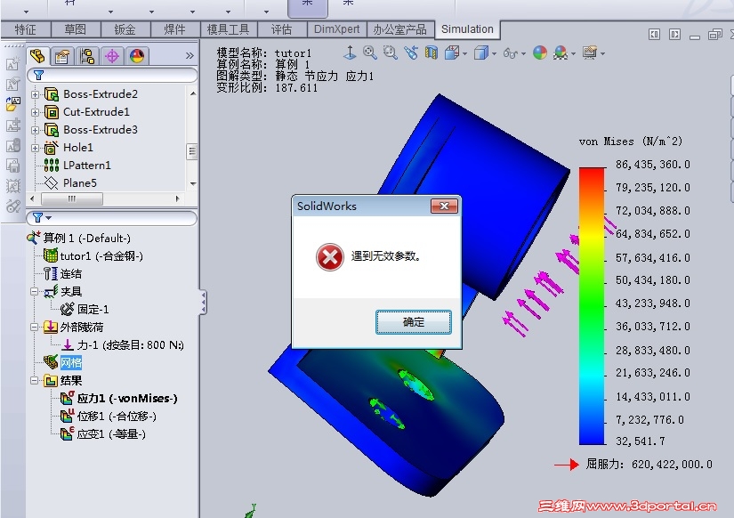The width and height of the screenshot is (734, 518).
Task: Select the 固定-1 fixture
Action: click(x=93, y=310)
